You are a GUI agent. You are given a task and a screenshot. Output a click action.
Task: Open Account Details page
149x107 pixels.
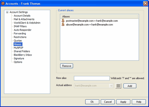(22, 16)
